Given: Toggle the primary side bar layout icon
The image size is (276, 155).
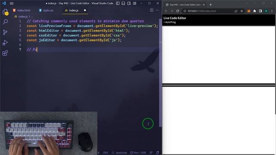Looking at the screenshot, I should pyautogui.click(x=118, y=3).
